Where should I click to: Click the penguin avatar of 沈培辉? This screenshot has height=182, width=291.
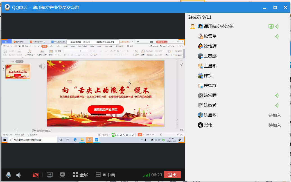200,46
